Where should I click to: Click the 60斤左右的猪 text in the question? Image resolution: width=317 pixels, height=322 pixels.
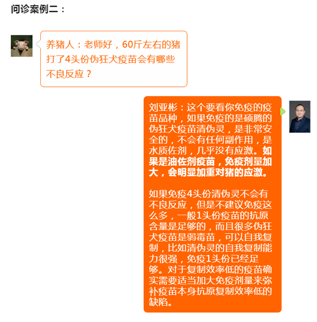pos(151,44)
